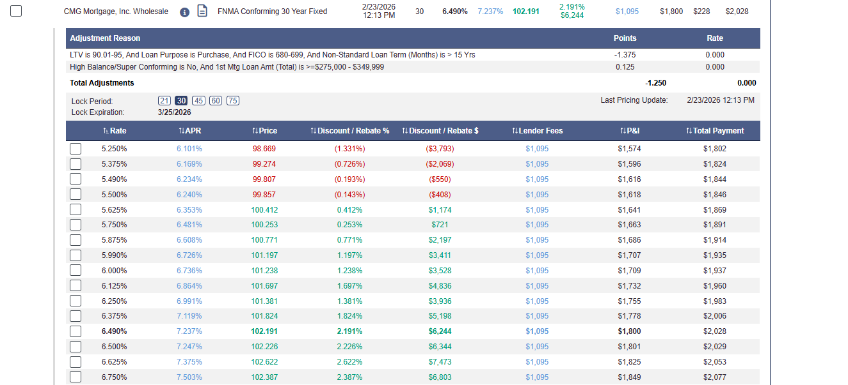Sort by Total Payment column
The width and height of the screenshot is (848, 385).
(x=715, y=131)
